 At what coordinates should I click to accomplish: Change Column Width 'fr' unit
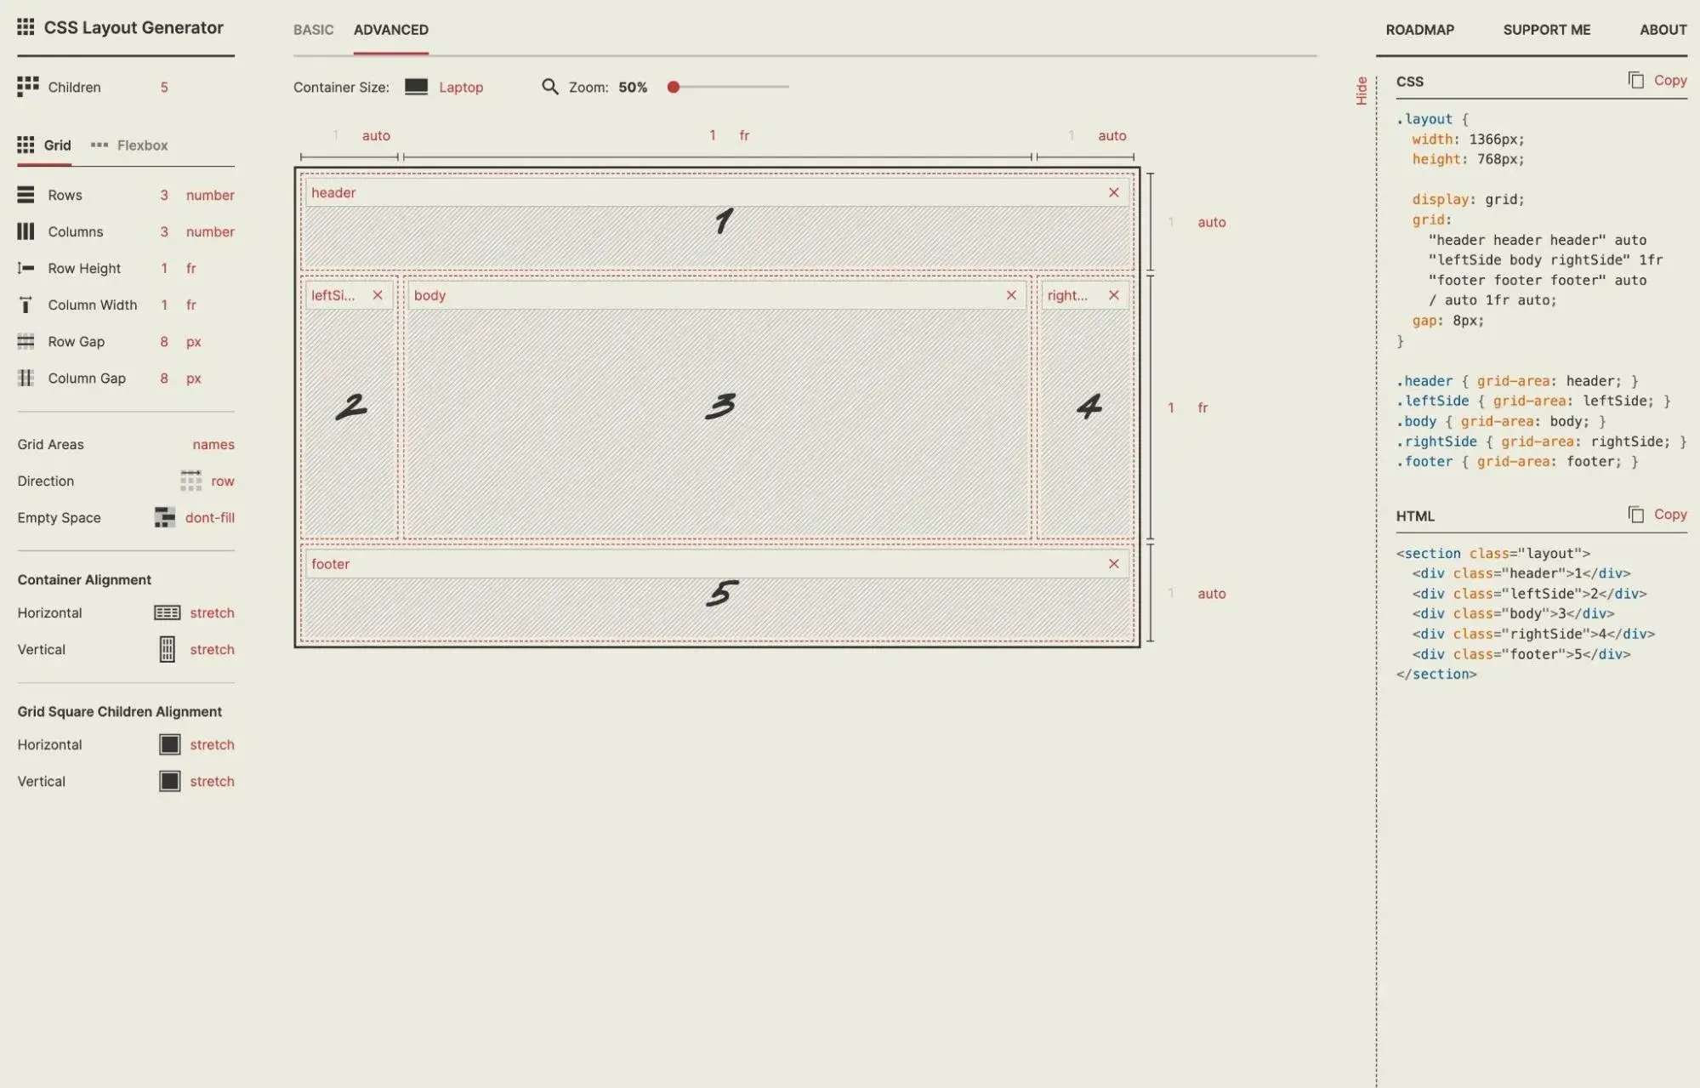[x=191, y=305]
